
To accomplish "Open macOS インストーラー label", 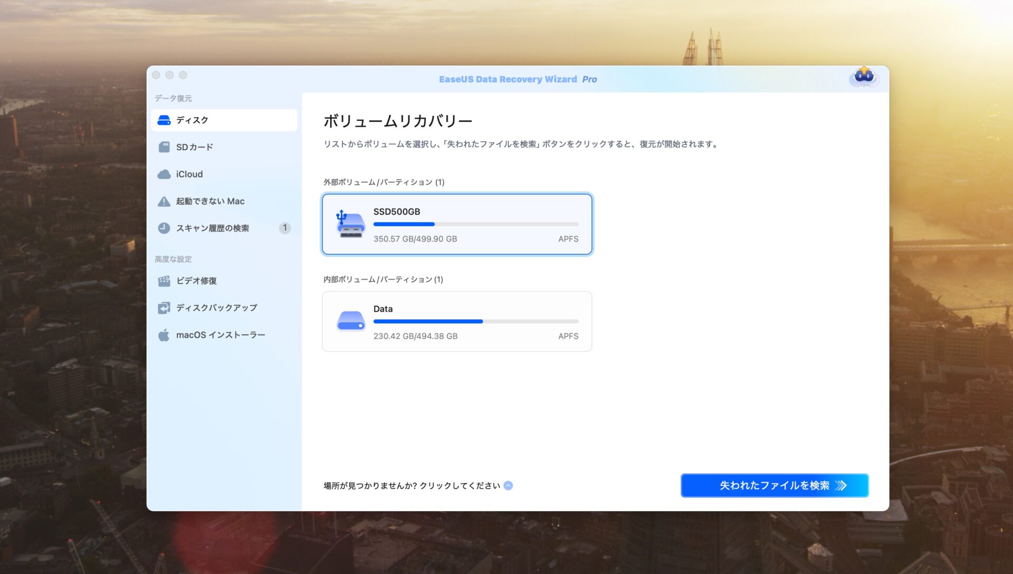I will [x=221, y=335].
